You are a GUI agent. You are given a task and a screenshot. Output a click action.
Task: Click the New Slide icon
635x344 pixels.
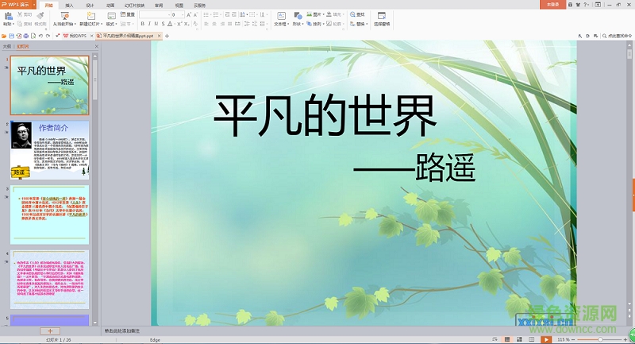pyautogui.click(x=91, y=16)
